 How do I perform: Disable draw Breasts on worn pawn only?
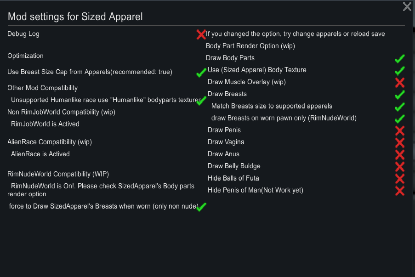(x=399, y=118)
